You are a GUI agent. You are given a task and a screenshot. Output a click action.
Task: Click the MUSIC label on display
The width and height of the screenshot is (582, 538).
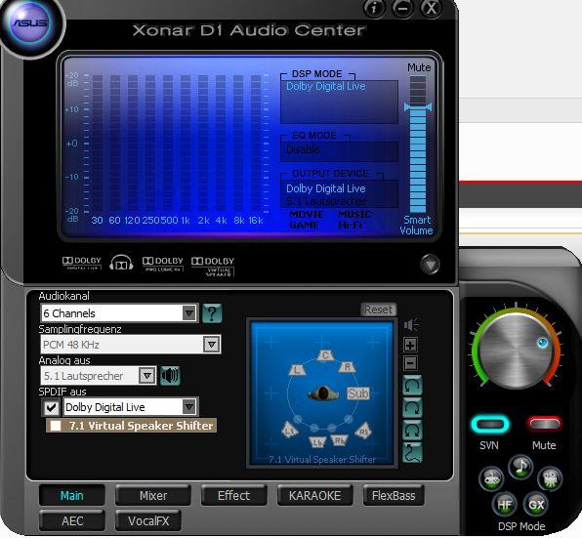tap(354, 214)
